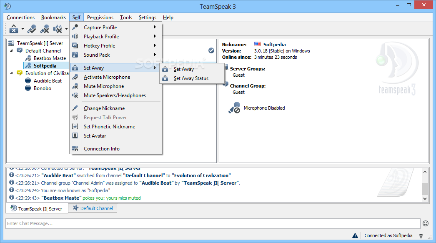Open the dropdown arrow beside Mute Speakers icon
The width and height of the screenshot is (436, 243).
tap(66, 29)
